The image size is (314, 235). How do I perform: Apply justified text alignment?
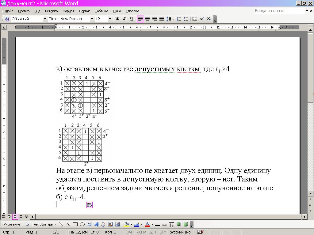click(x=162, y=19)
